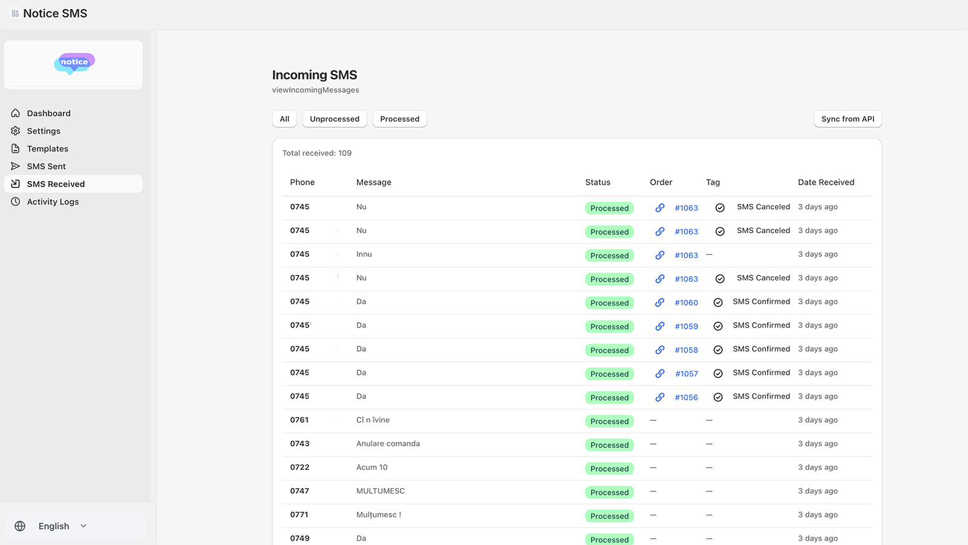Click link icon beside order #1059
968x545 pixels.
[x=660, y=326]
